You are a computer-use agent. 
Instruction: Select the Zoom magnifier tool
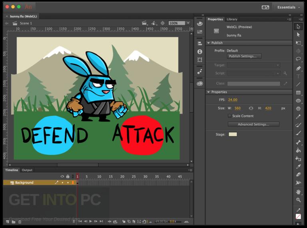(x=298, y=200)
